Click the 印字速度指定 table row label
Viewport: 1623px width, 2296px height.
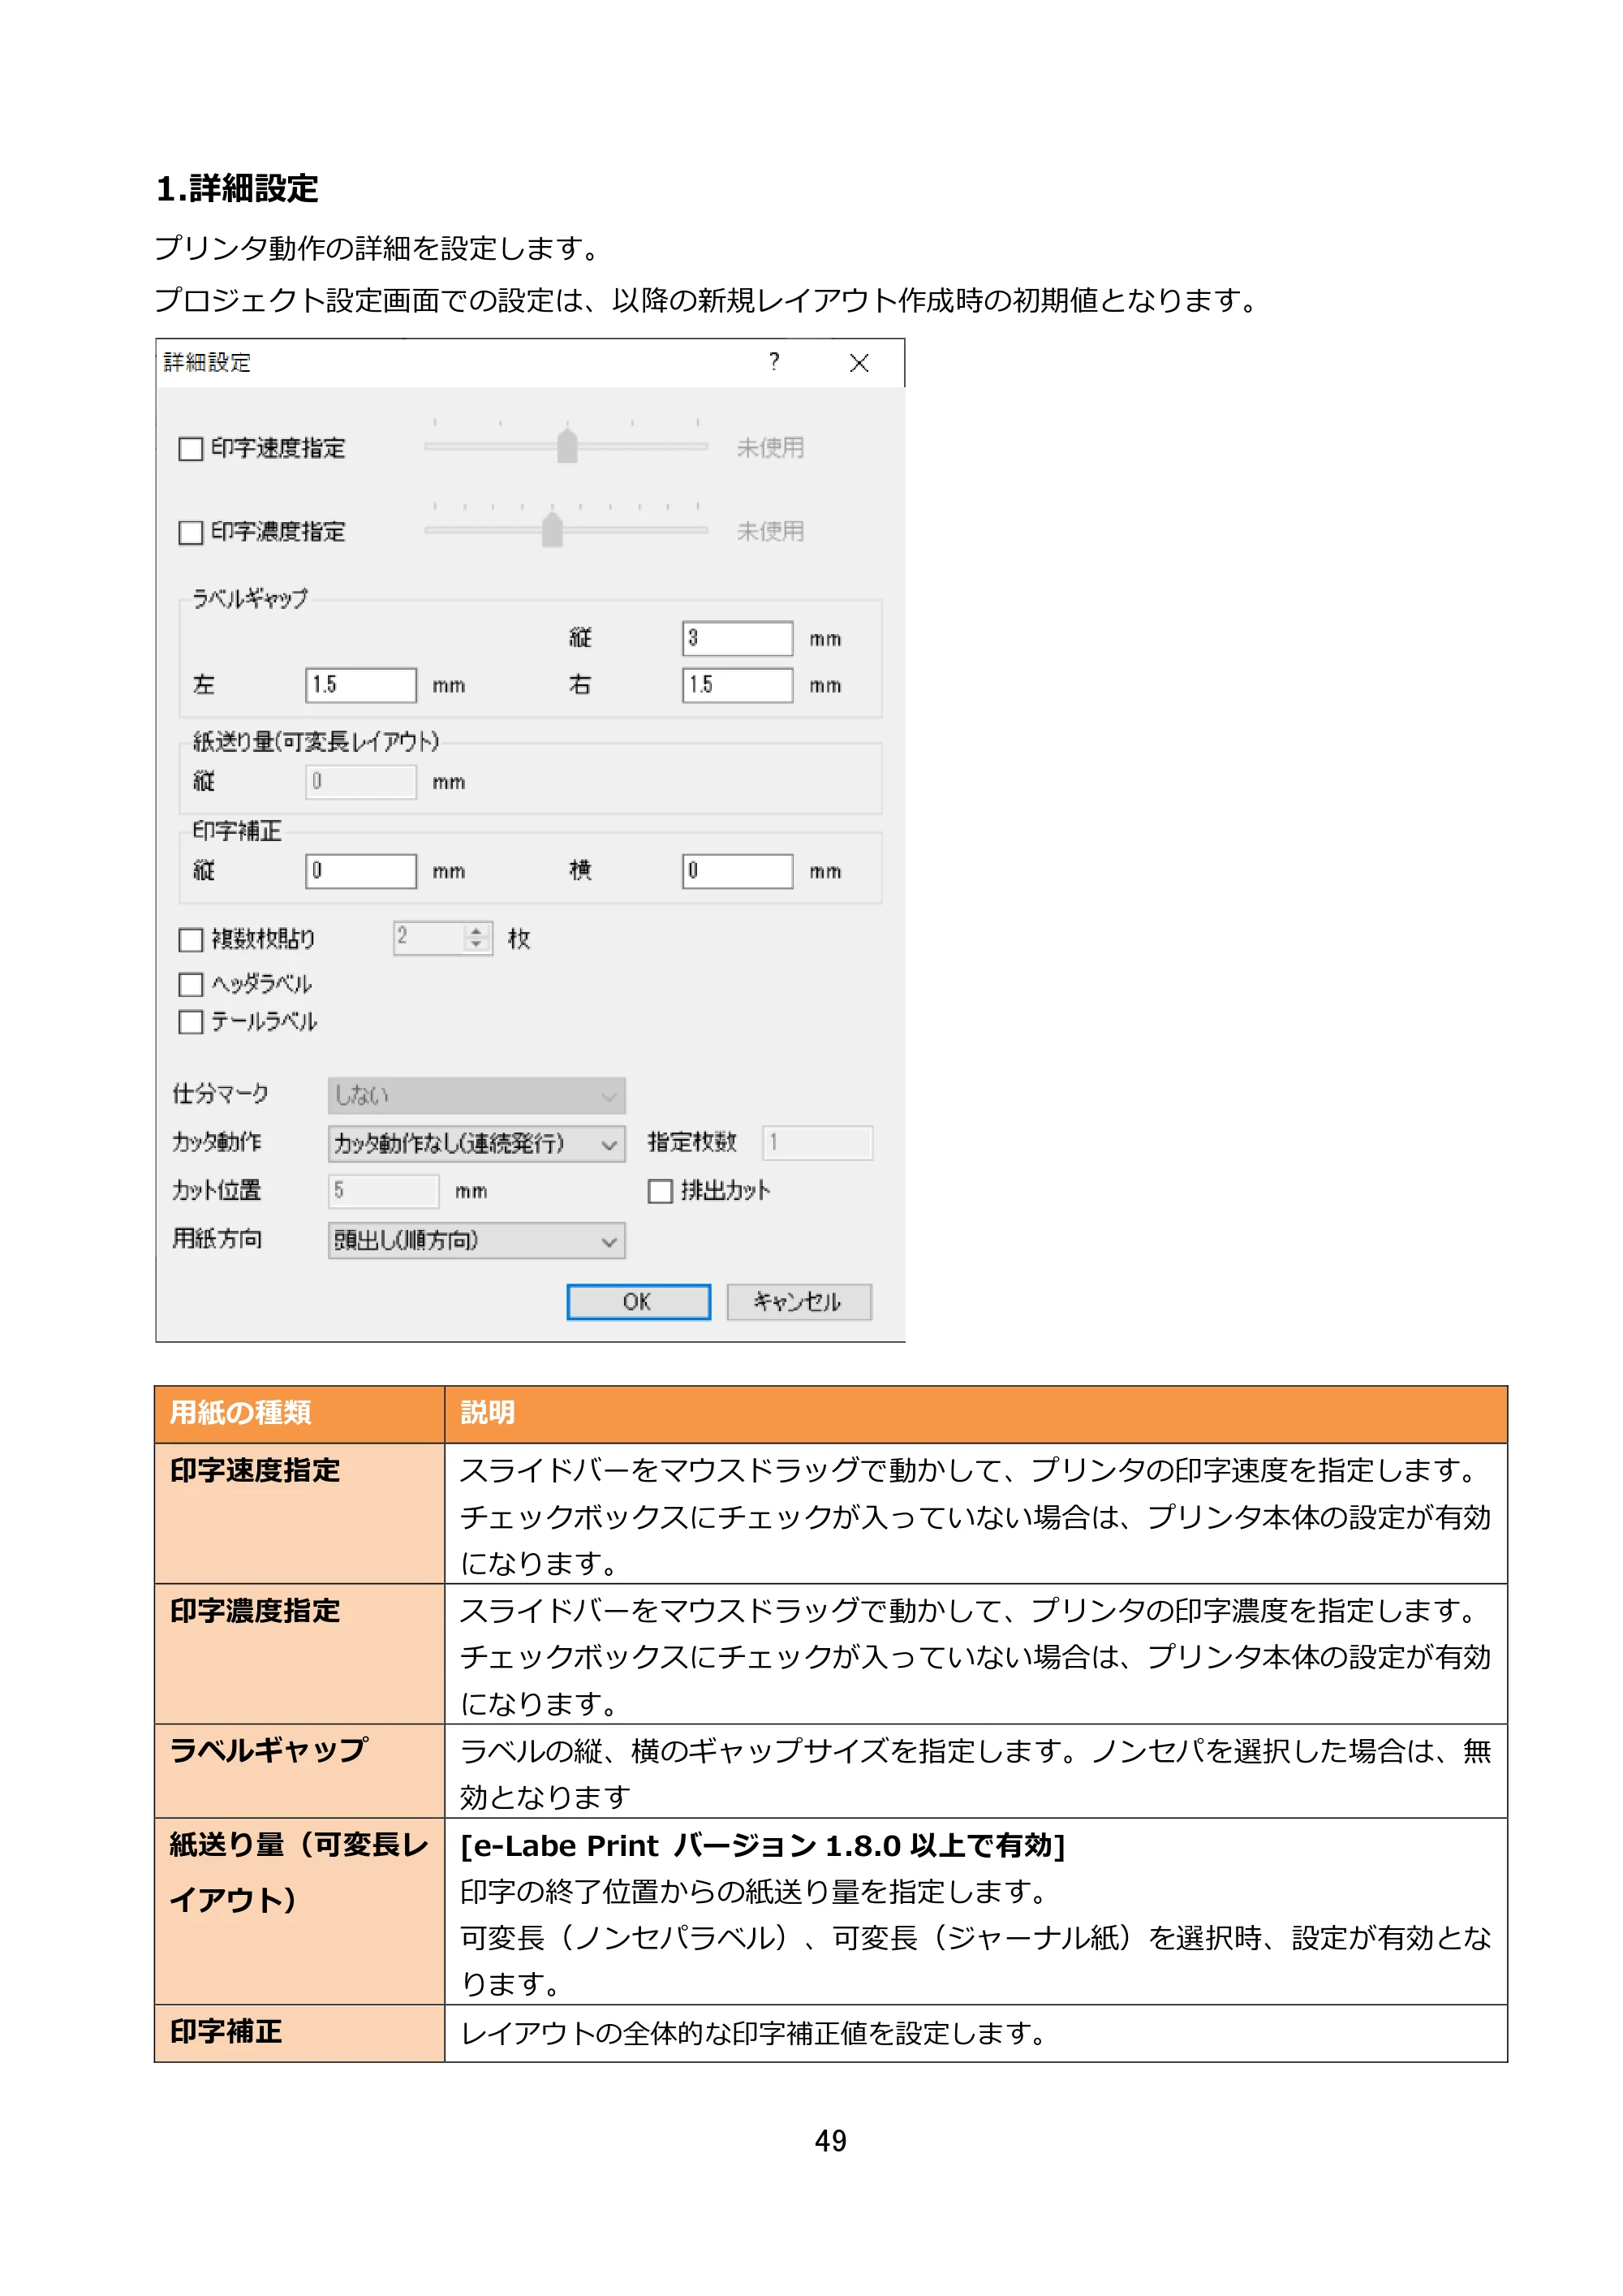[255, 1471]
